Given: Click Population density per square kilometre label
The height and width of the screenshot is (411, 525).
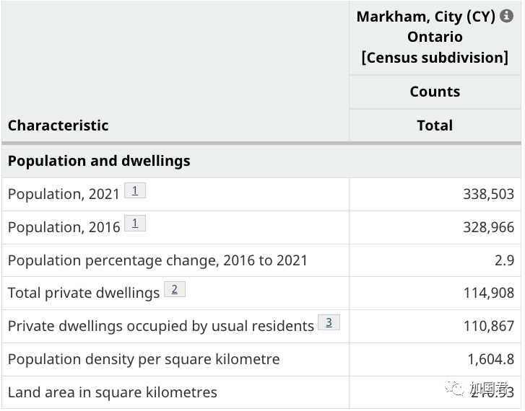Looking at the screenshot, I should click(x=144, y=359).
